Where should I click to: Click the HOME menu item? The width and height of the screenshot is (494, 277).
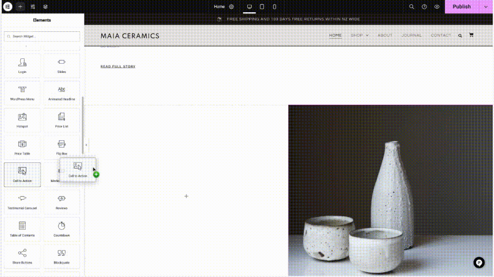coord(335,36)
